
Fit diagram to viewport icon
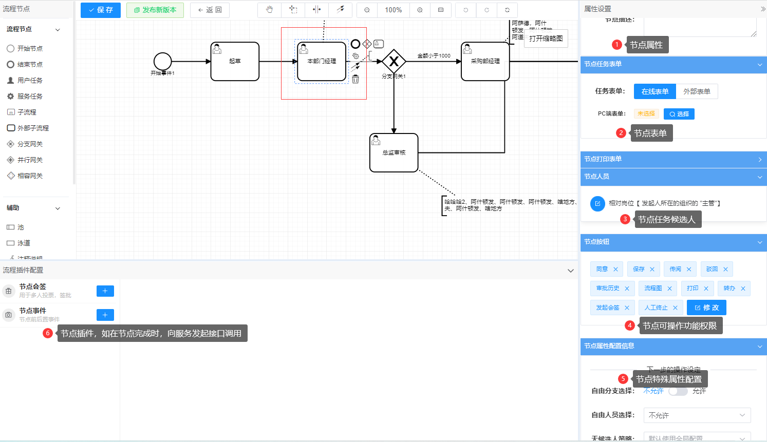pos(441,10)
